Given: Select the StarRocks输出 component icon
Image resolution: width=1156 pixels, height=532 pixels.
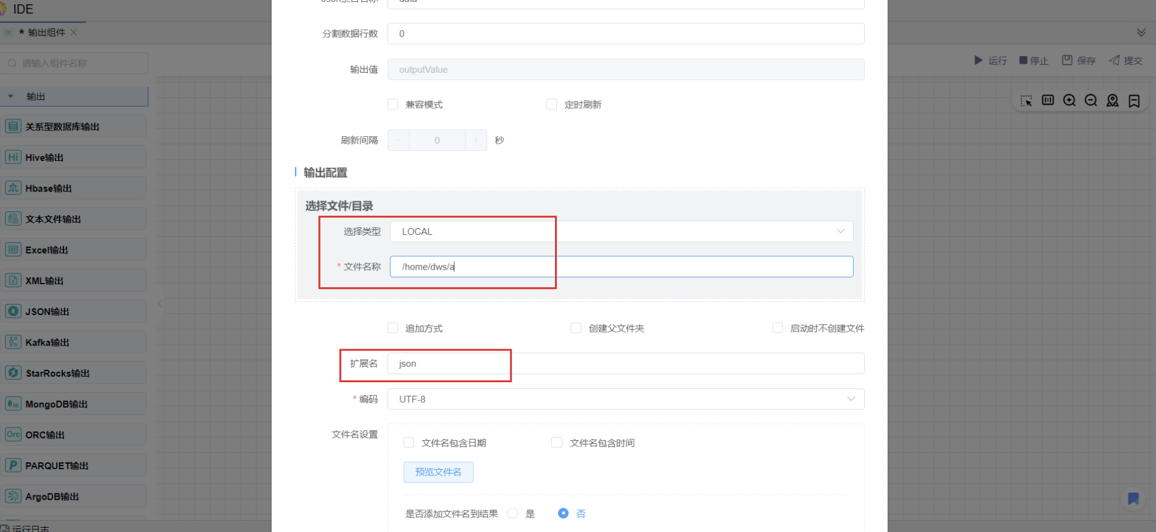Looking at the screenshot, I should 13,373.
